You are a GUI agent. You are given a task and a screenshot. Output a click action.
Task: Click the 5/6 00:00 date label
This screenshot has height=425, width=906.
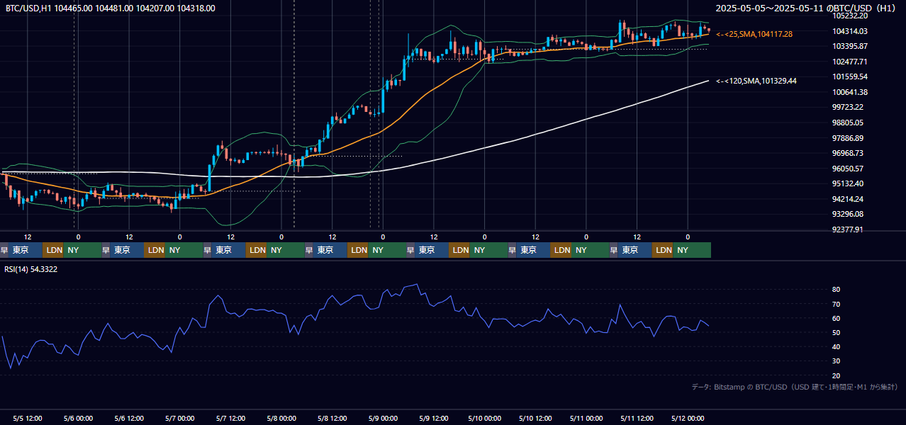tap(78, 418)
